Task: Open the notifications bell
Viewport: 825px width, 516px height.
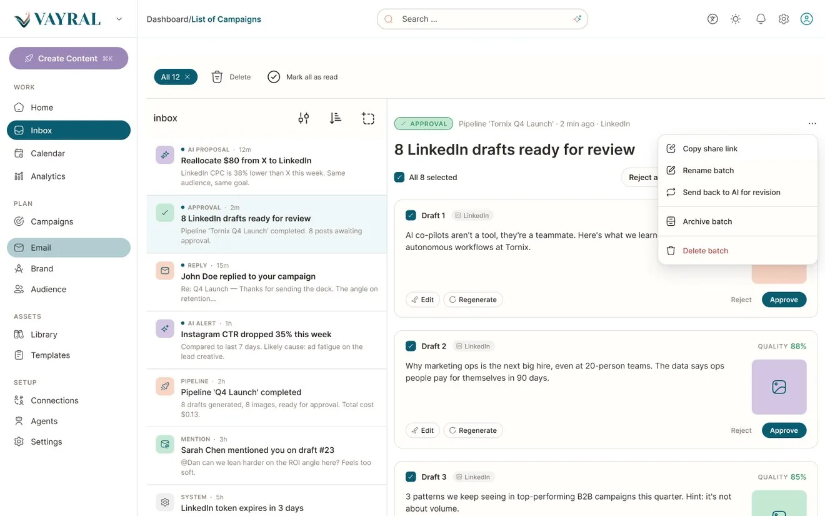Action: point(761,19)
